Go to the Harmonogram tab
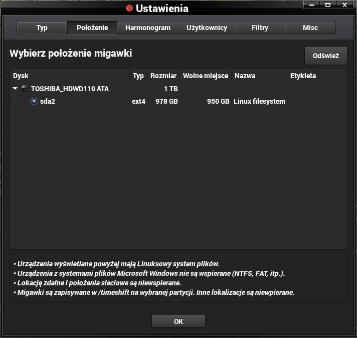Screen dimensions: 357x338 click(148, 28)
